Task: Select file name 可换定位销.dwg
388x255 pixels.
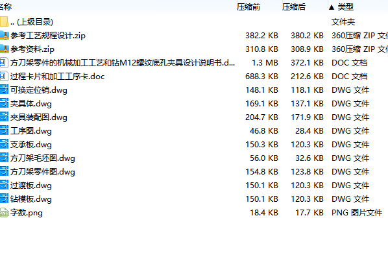Action: (38, 90)
